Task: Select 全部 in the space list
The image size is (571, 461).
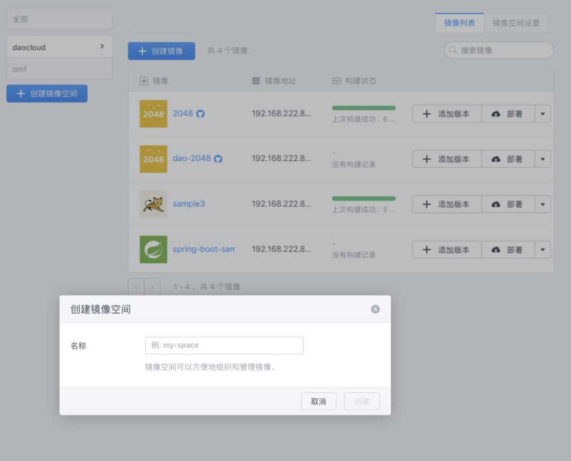Action: 59,19
